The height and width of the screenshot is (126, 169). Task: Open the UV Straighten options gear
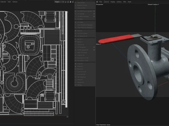click(94, 47)
